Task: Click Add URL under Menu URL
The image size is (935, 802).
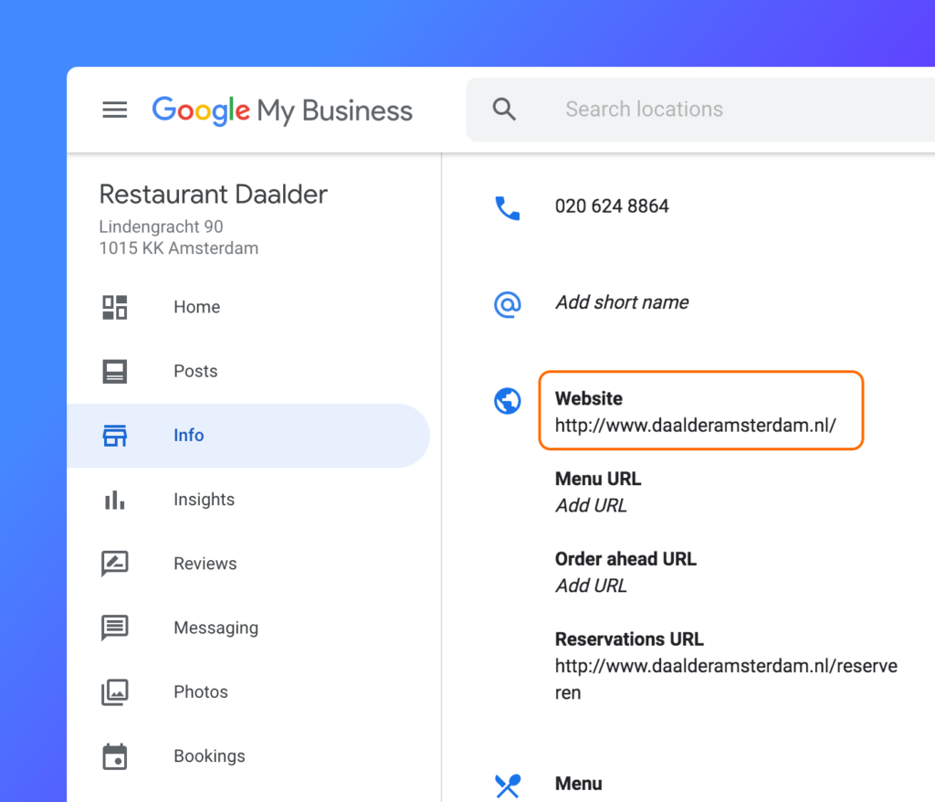Action: [x=591, y=506]
